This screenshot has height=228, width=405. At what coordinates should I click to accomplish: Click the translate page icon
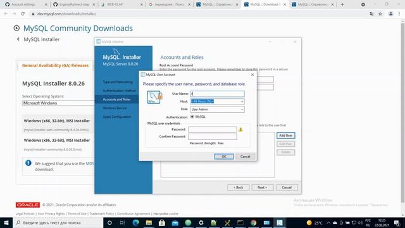tap(371, 14)
